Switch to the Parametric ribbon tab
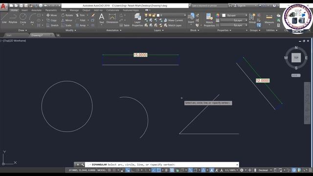The image size is (313, 176). tap(51, 10)
